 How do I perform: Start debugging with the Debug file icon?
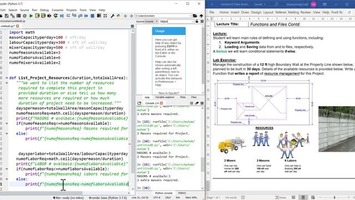click(x=62, y=16)
